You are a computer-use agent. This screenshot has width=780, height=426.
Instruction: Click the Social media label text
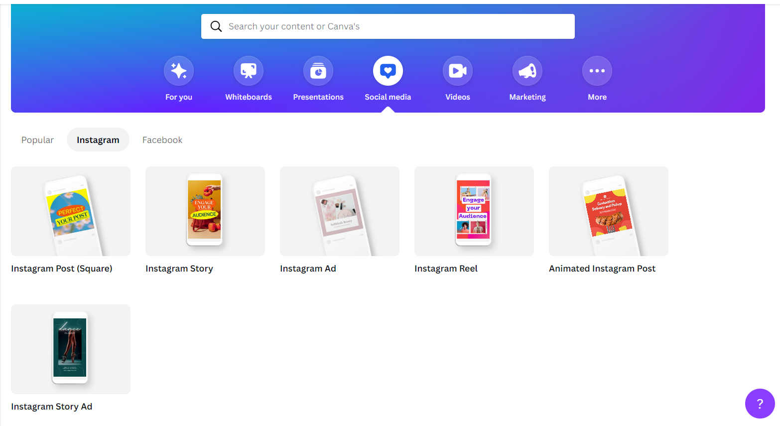(x=388, y=97)
